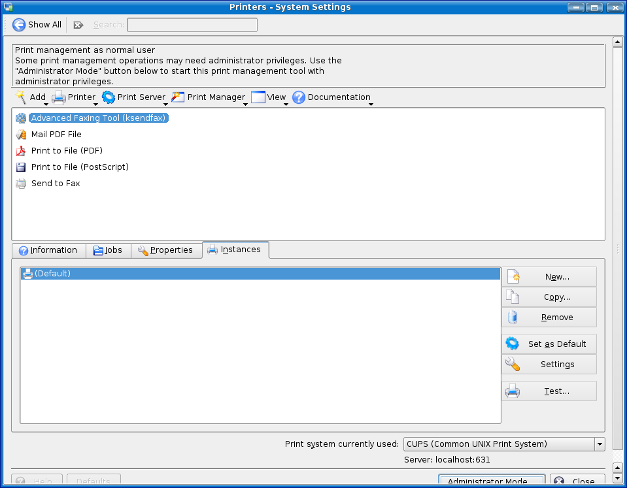Screen dimensions: 627x488
Task: Select Print to File (PDF) entry
Action: click(67, 151)
